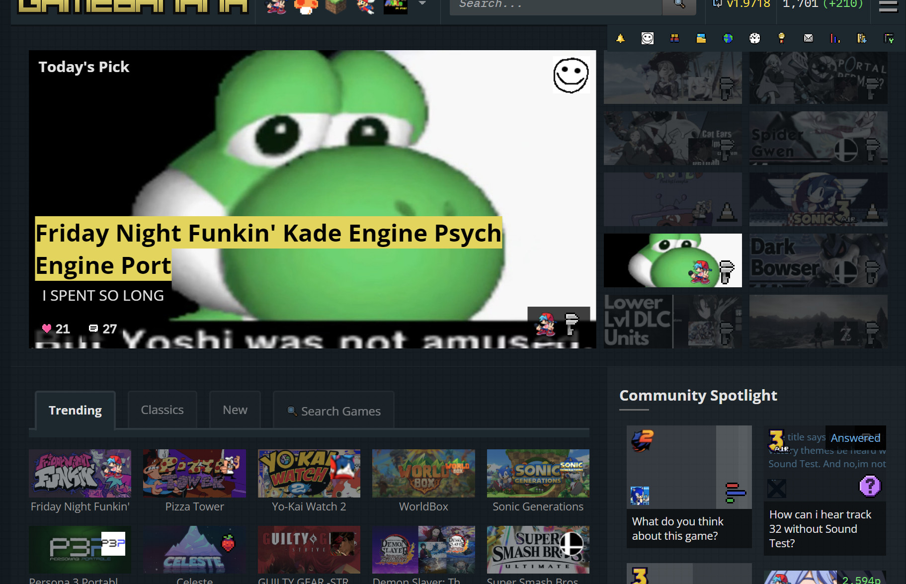Click the smiley face profile icon
906x584 pixels.
tap(647, 38)
